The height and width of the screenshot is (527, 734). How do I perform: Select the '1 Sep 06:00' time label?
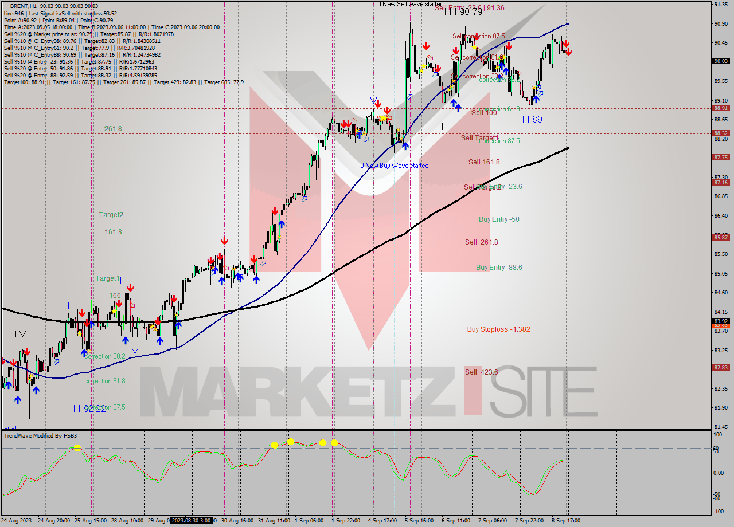tap(309, 521)
